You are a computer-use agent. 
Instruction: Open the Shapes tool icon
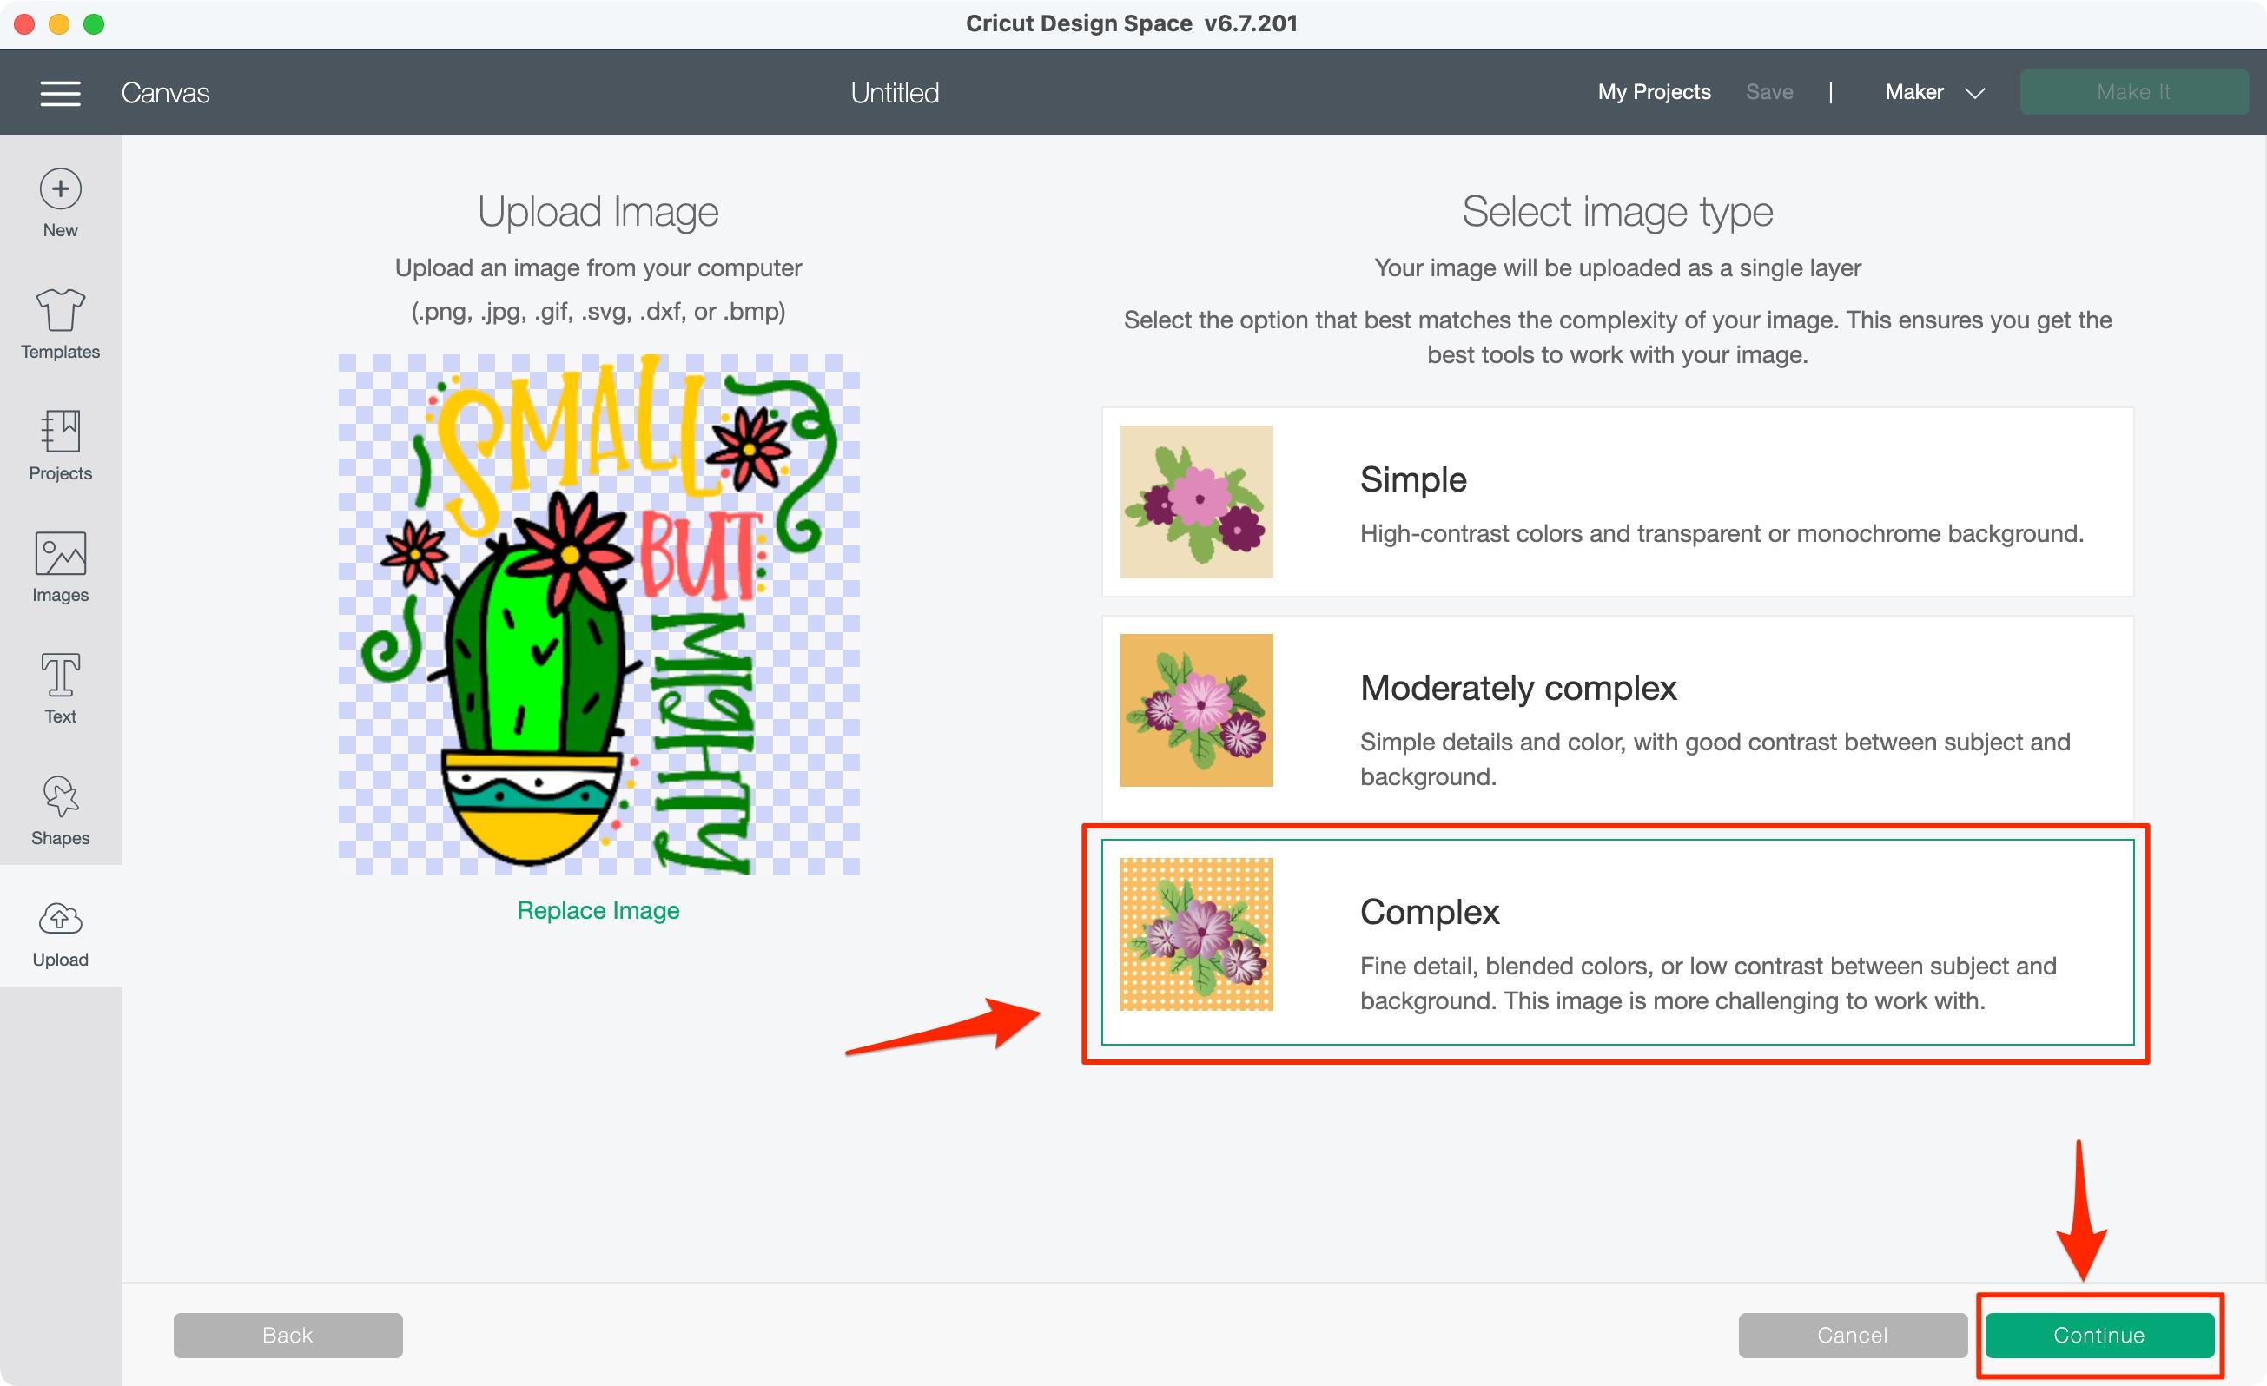60,796
